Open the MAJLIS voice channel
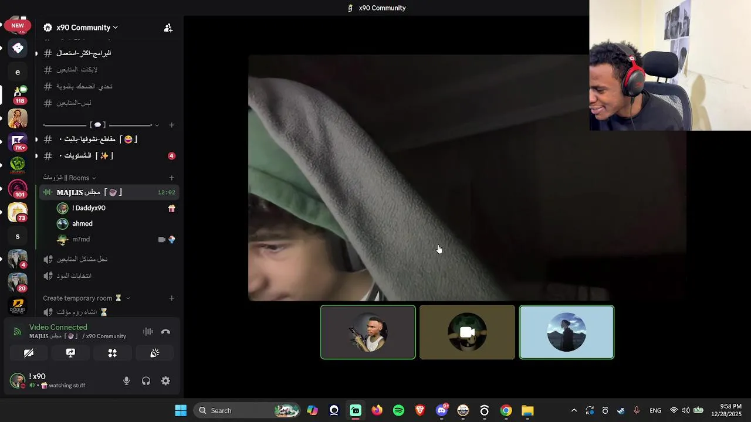This screenshot has width=751, height=422. [x=109, y=192]
